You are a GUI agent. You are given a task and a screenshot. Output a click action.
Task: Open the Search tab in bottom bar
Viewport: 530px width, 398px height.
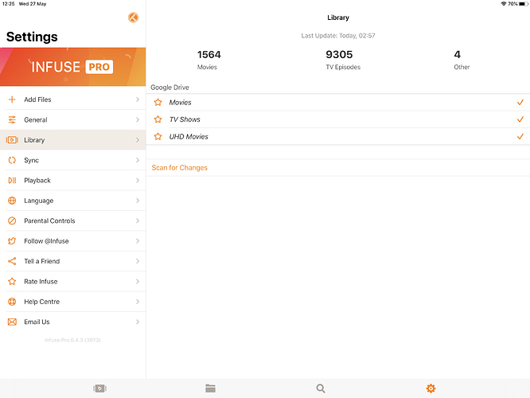[321, 388]
